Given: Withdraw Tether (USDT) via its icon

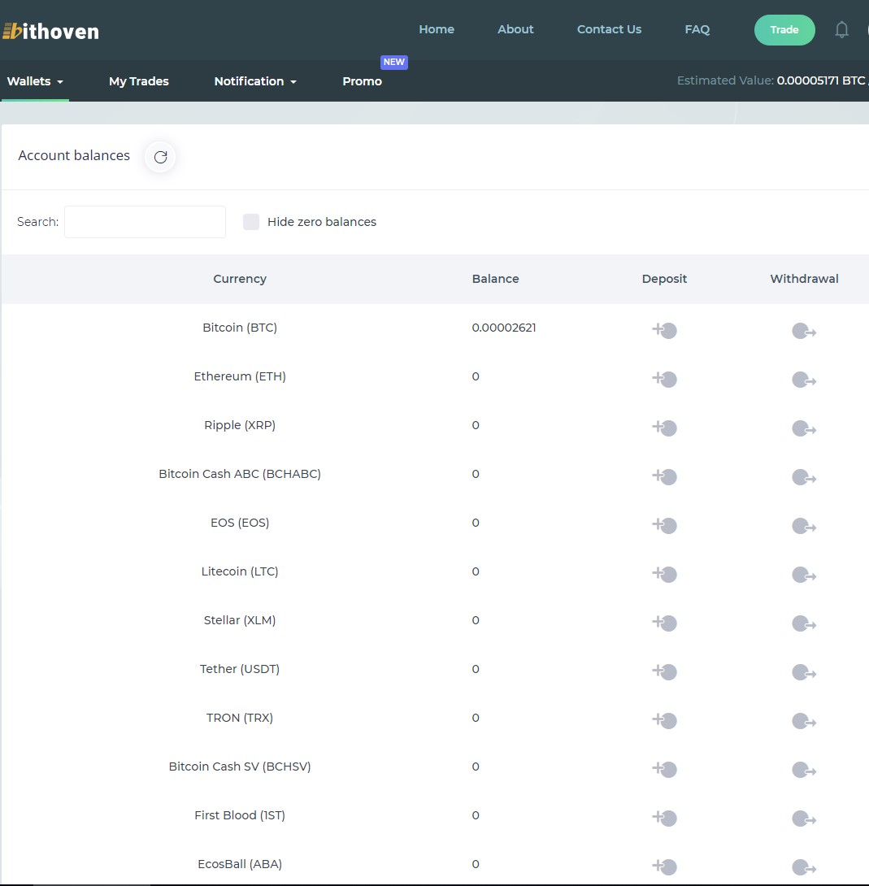Looking at the screenshot, I should (x=803, y=672).
